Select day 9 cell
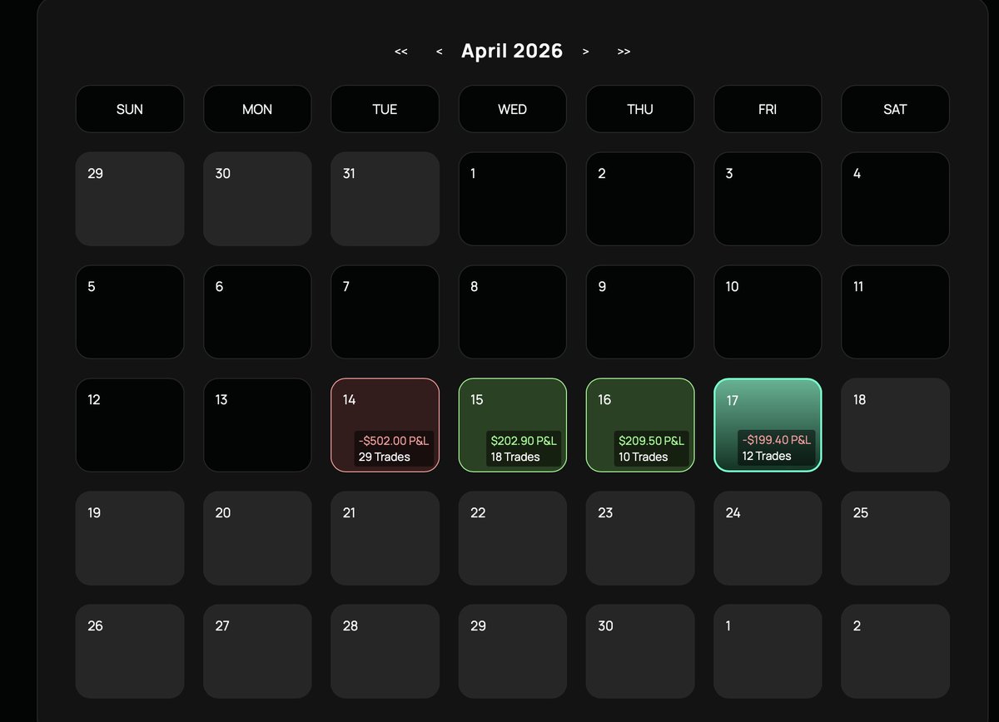 pos(640,312)
